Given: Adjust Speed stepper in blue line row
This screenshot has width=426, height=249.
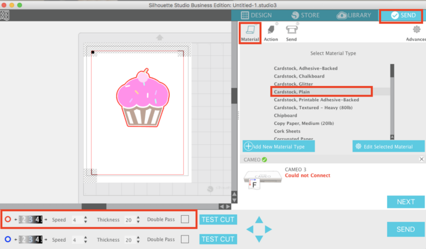Looking at the screenshot, I should [85, 239].
